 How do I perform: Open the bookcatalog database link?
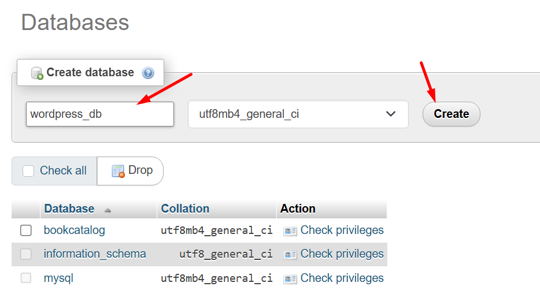coord(75,230)
